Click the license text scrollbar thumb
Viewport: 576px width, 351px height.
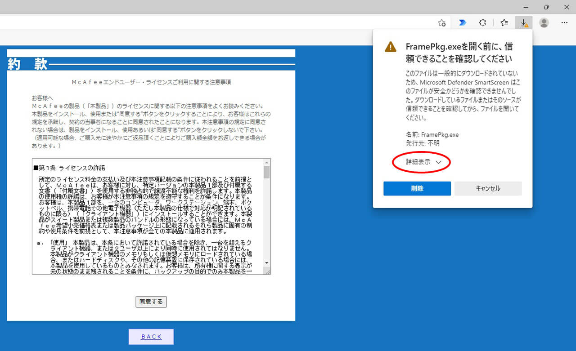click(266, 172)
